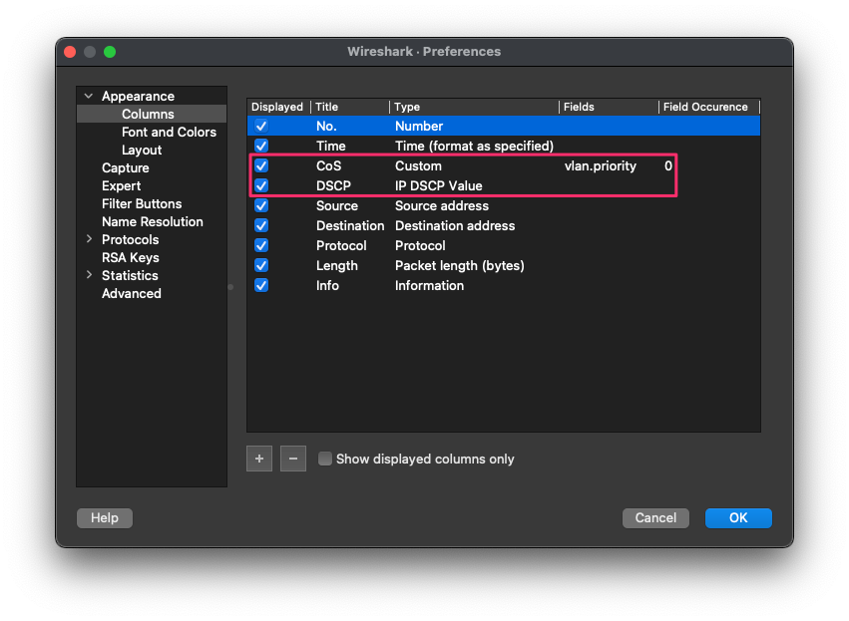The height and width of the screenshot is (621, 849).
Task: Select the 'Destination address' type cell
Action: click(x=455, y=225)
